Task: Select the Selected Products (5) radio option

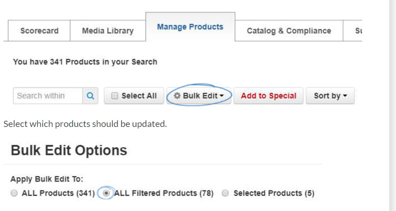Action: tap(225, 193)
